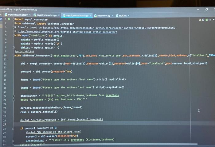Image resolution: width=215 pixels, height=147 pixels.
Task: Fold the checkAuthor string at line 20
Action: click(x=14, y=96)
